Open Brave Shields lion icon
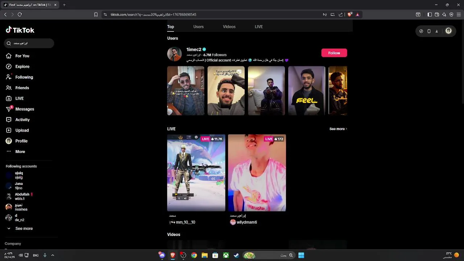 pos(349,14)
